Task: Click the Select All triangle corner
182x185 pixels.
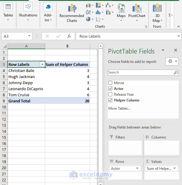Action: click(5, 46)
